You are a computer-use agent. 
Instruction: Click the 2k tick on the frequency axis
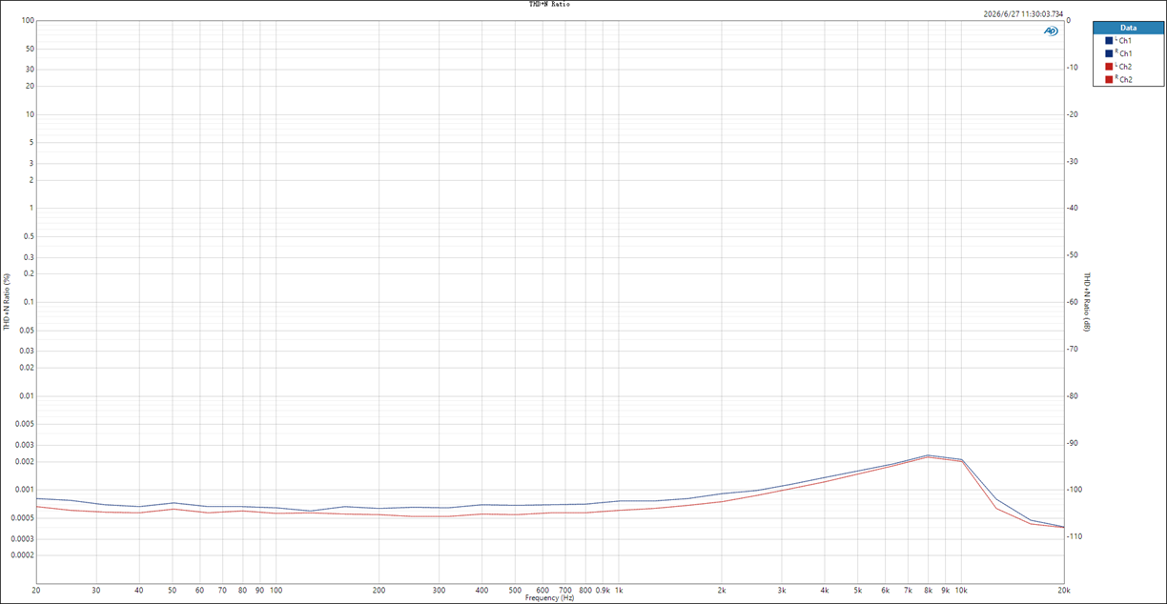[x=722, y=591]
